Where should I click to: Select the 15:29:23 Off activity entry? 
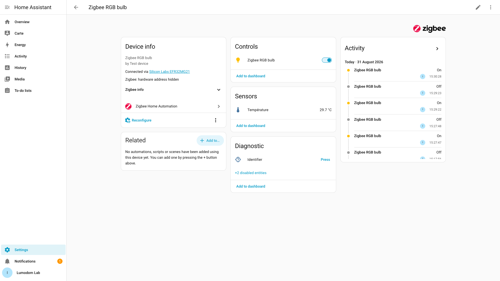tap(393, 90)
